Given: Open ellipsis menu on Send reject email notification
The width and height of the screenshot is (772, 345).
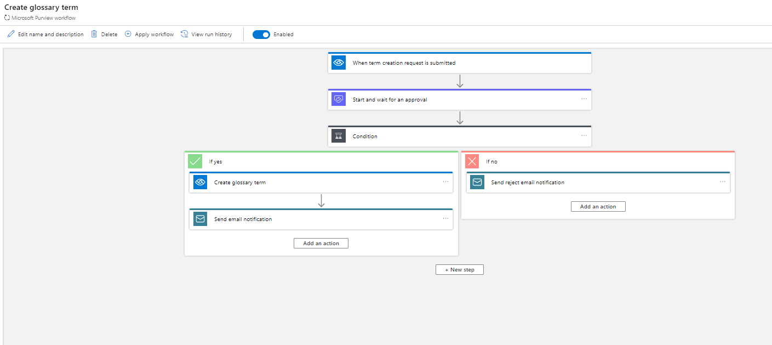Looking at the screenshot, I should tap(723, 182).
